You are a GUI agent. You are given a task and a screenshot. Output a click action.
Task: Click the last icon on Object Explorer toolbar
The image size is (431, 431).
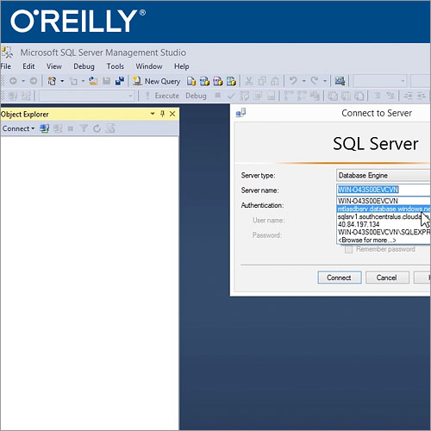[110, 128]
